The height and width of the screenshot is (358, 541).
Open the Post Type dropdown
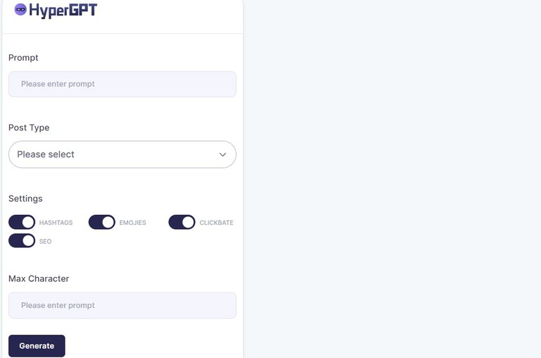click(x=123, y=154)
